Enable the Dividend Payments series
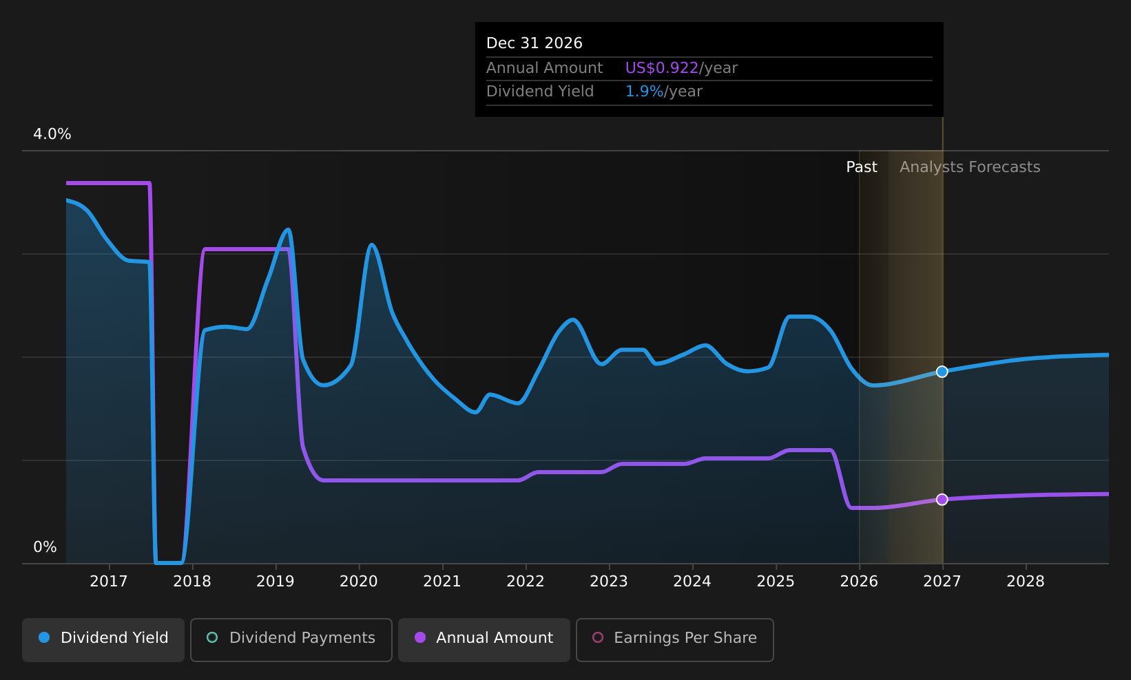 (291, 640)
